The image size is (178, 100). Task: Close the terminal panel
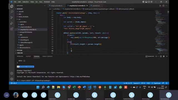coord(167,56)
